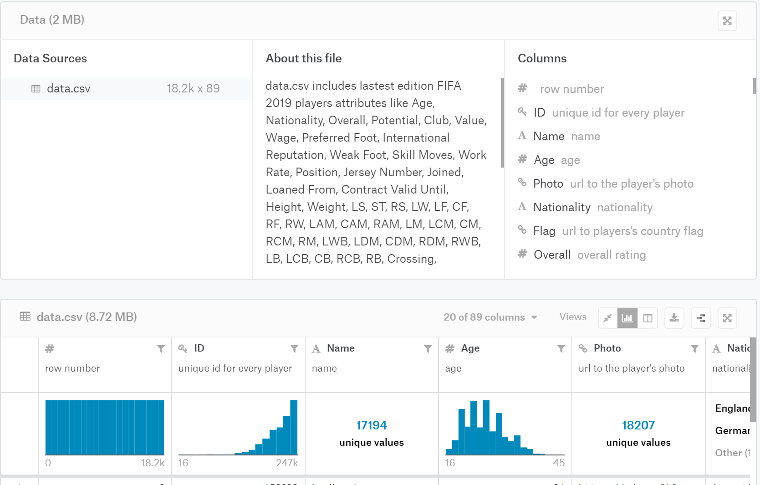Select data.csv in the Data Sources list
This screenshot has height=485, width=760.
pyautogui.click(x=68, y=88)
